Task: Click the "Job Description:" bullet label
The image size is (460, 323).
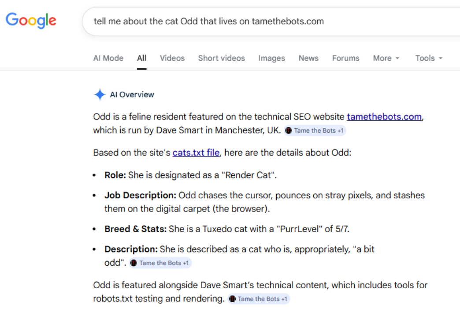Action: tap(140, 195)
